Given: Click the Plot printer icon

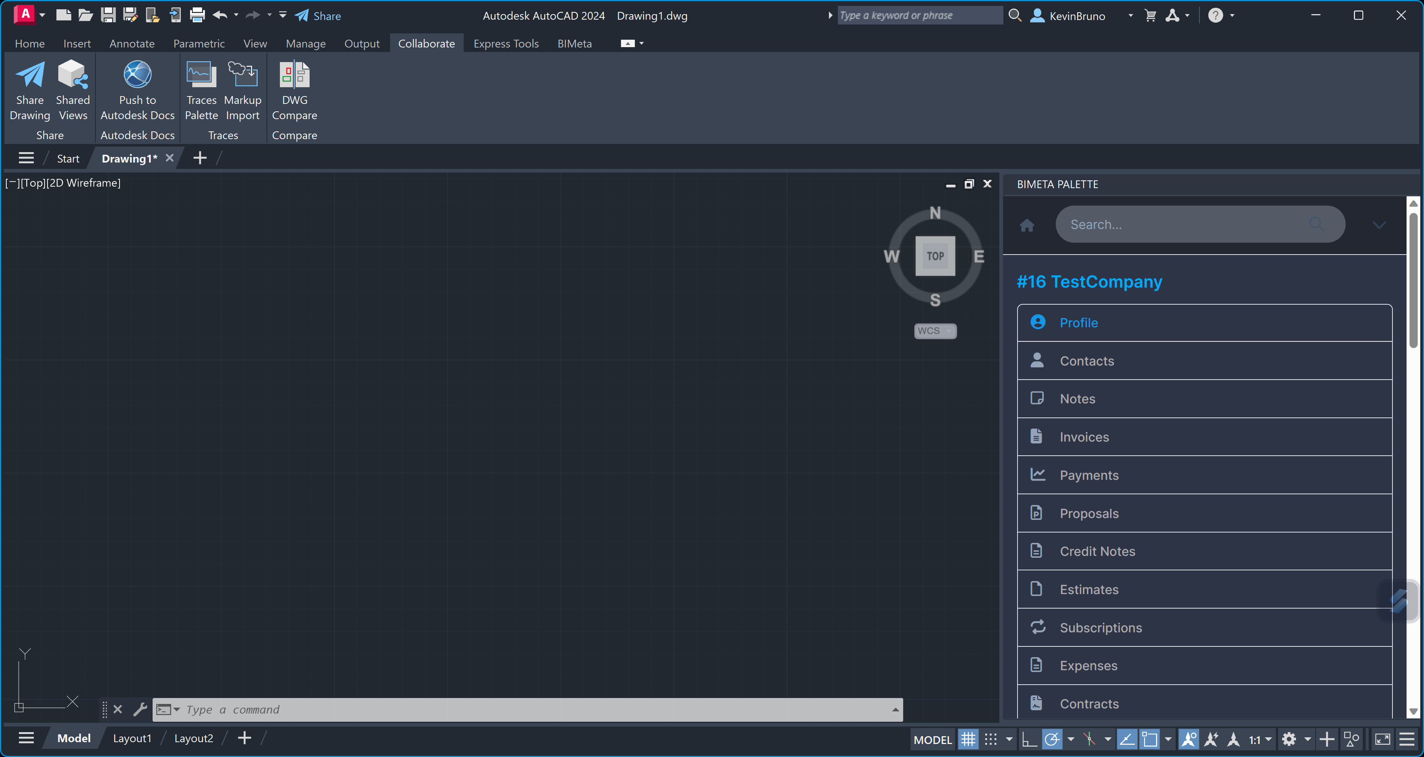Looking at the screenshot, I should (x=197, y=15).
